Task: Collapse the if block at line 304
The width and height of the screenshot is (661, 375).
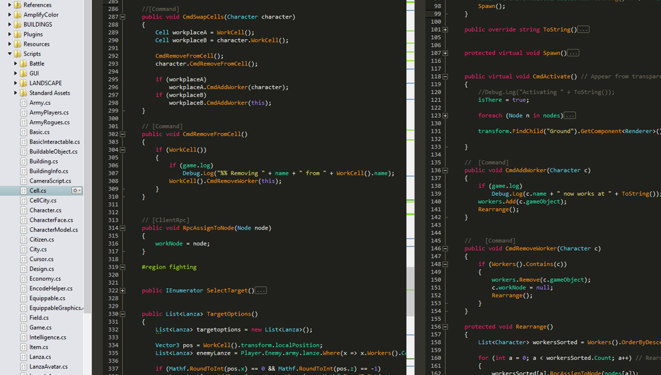Action: 123,149
